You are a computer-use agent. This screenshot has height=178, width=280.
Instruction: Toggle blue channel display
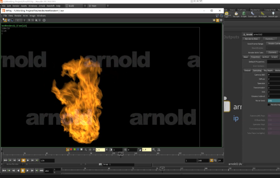[78, 150]
